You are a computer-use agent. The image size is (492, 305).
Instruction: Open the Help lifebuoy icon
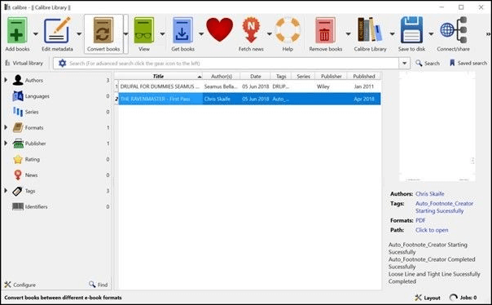288,30
